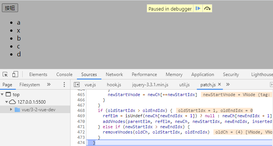The width and height of the screenshot is (273, 146).
Task: Set breakpoint on line 465 gutter
Action: tap(81, 95)
